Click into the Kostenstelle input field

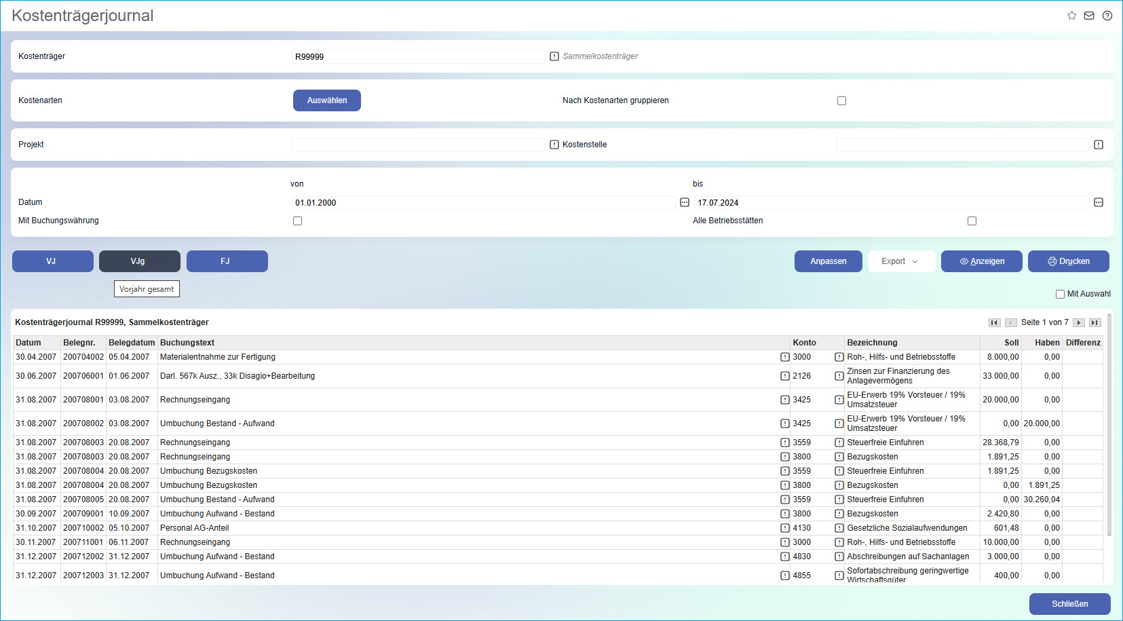pos(962,145)
